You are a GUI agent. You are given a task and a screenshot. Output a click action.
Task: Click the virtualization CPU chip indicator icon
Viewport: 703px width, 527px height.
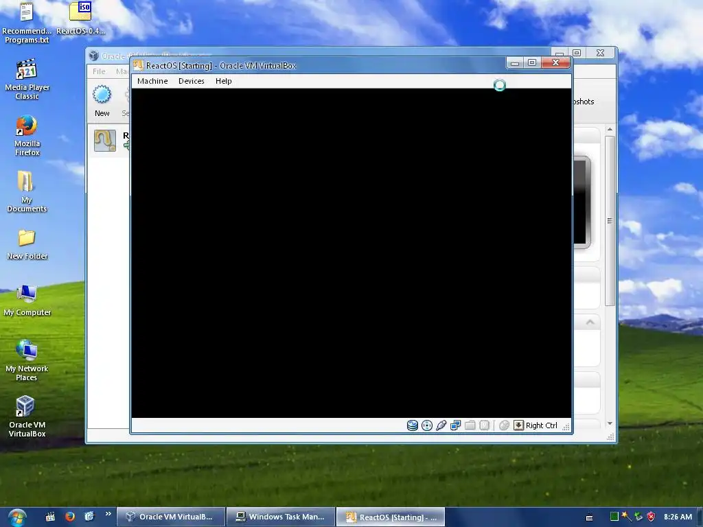tap(484, 425)
